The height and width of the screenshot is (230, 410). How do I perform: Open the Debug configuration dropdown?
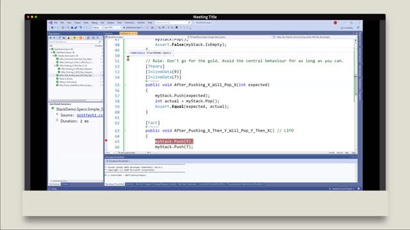pos(98,27)
